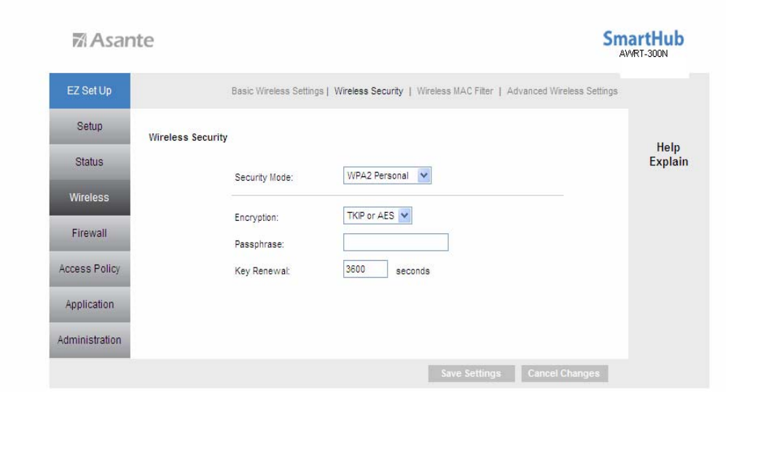This screenshot has height=473, width=771.
Task: Open the Setup sidebar section
Action: click(90, 126)
